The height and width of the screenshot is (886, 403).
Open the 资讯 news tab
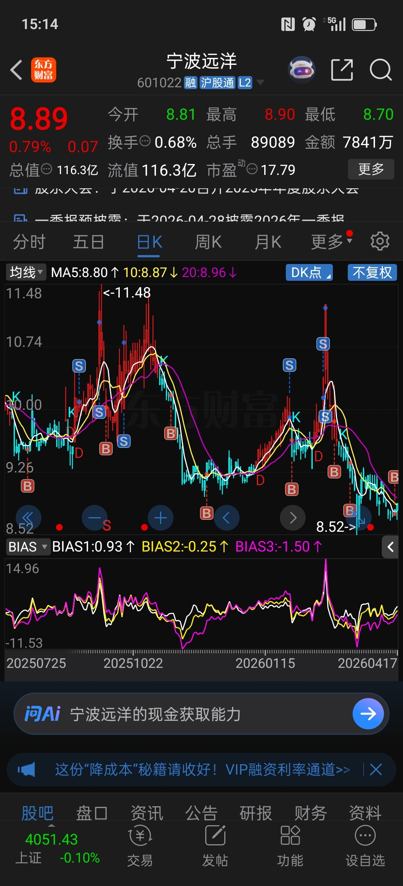[147, 813]
